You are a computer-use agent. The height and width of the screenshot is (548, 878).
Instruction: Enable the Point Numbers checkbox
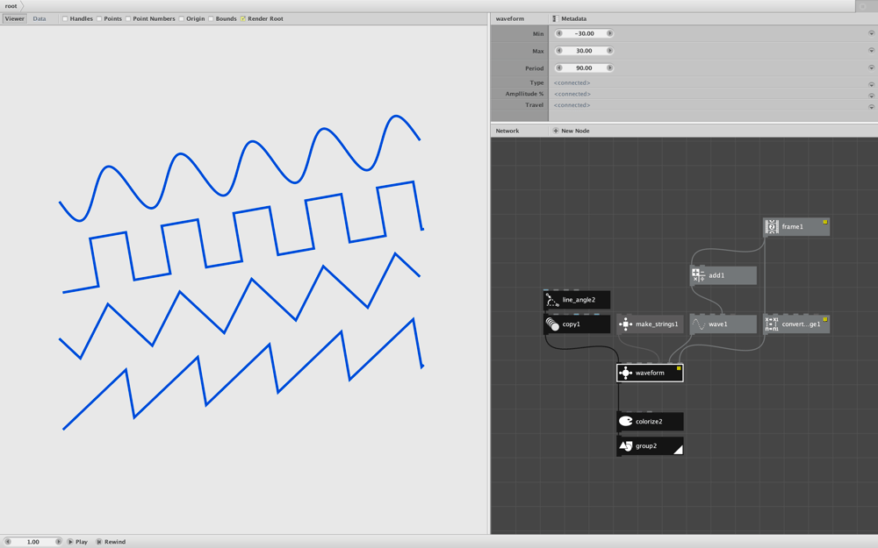pos(128,18)
